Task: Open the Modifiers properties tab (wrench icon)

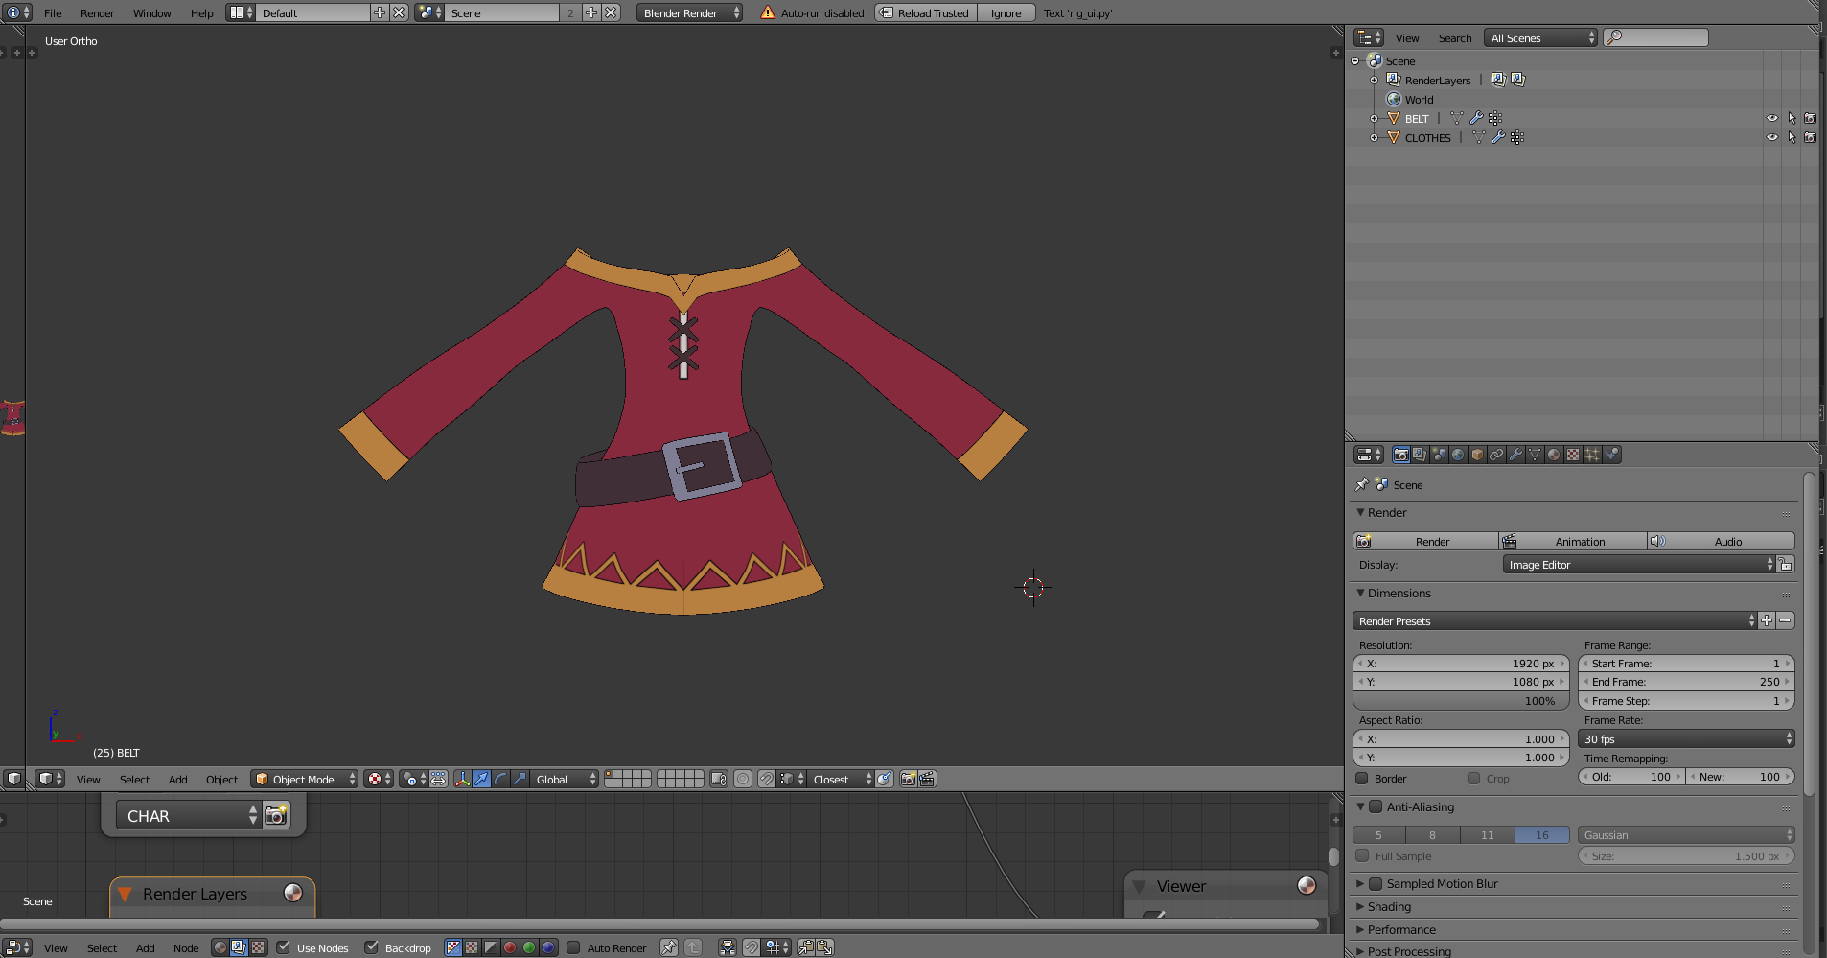Action: point(1515,455)
